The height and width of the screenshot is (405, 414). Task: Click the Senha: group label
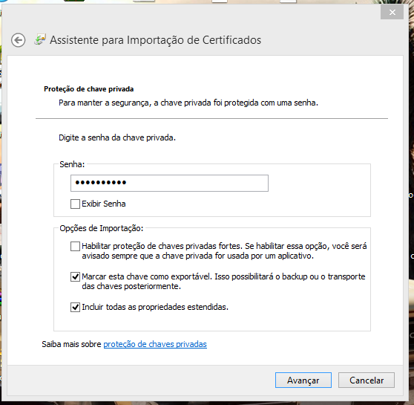[72, 164]
